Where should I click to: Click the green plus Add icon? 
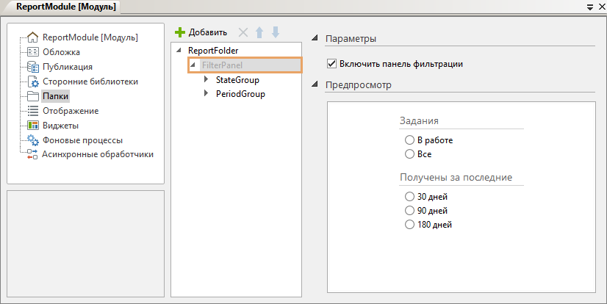[x=179, y=33]
